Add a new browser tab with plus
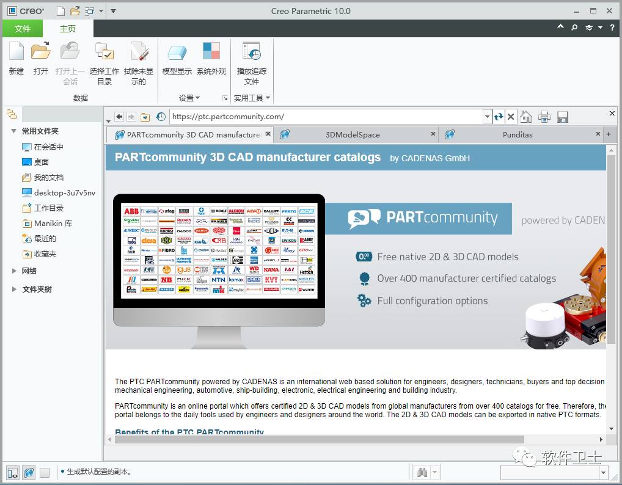This screenshot has height=485, width=622. pyautogui.click(x=609, y=134)
